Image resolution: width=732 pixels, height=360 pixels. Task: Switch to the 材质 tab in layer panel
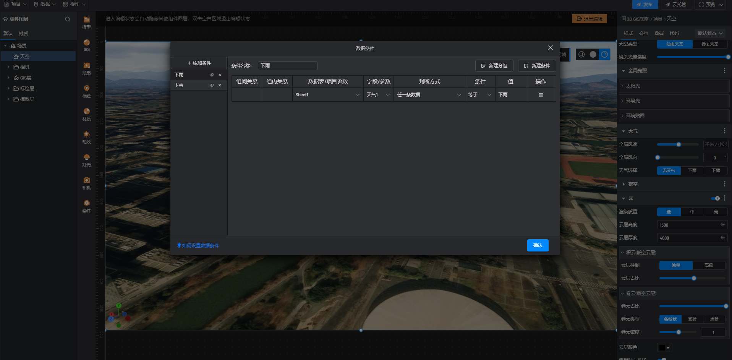tap(23, 34)
